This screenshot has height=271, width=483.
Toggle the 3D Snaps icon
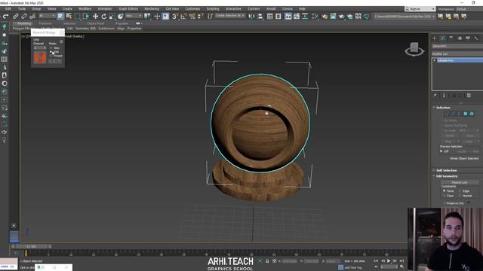tap(175, 17)
